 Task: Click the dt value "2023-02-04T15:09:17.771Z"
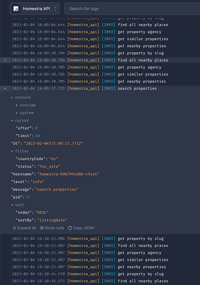point(53,144)
